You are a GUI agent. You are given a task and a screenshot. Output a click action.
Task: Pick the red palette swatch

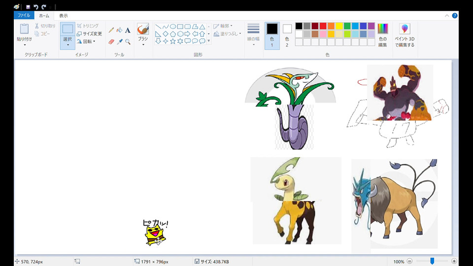(x=323, y=26)
